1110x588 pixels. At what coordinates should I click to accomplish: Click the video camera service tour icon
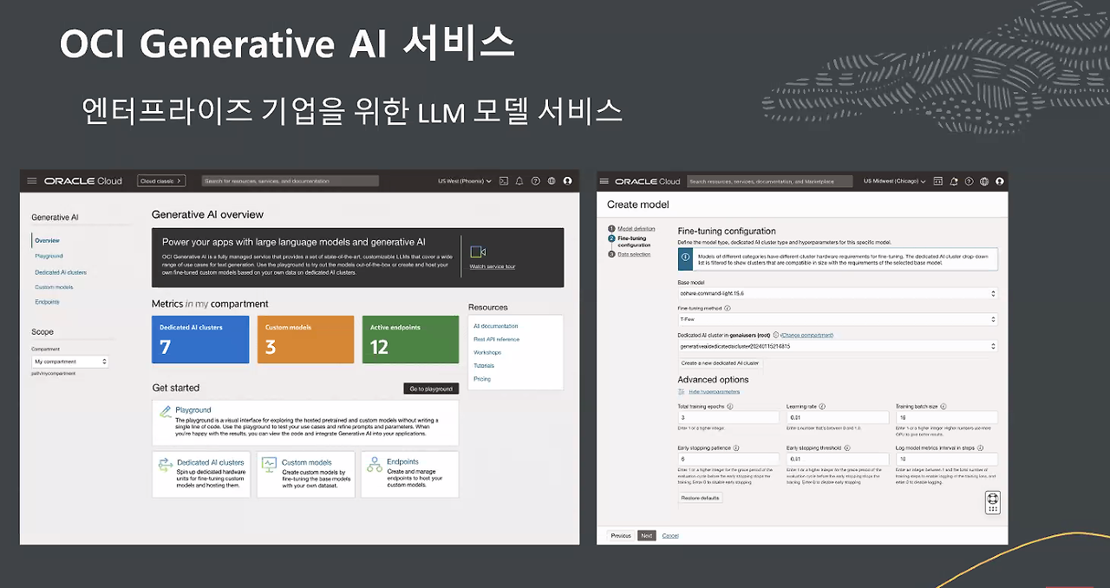coord(478,252)
